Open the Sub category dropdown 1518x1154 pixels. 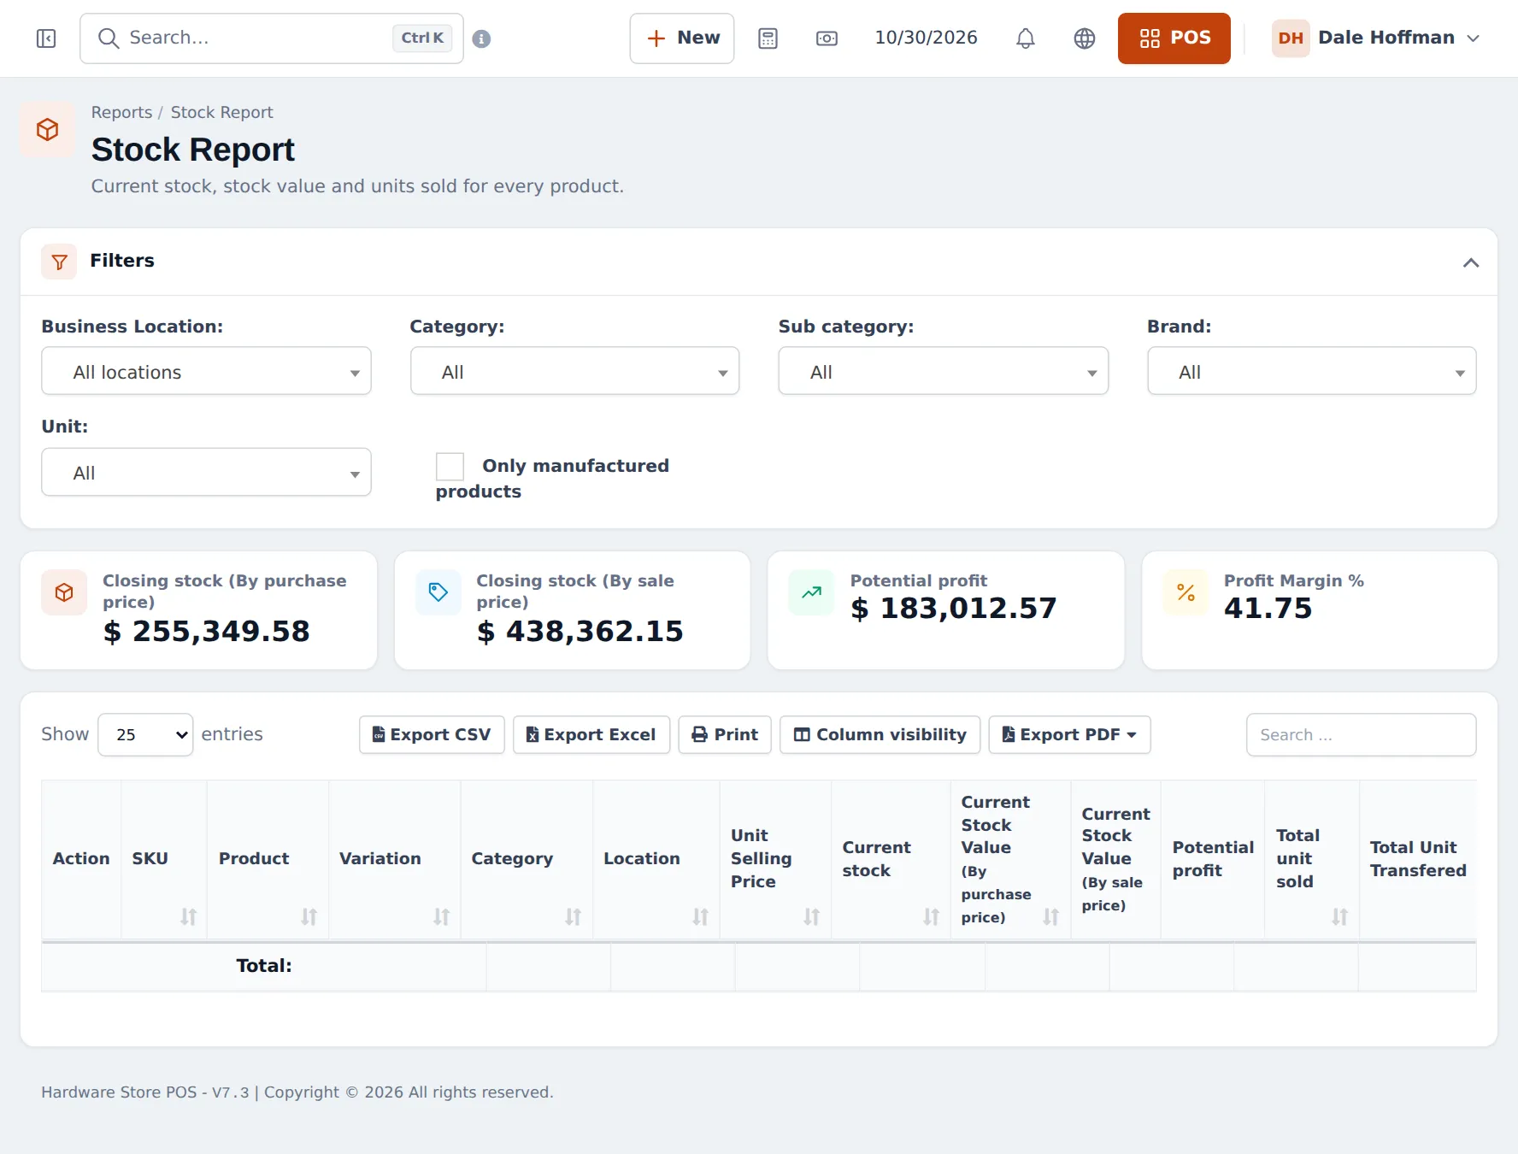(x=943, y=371)
